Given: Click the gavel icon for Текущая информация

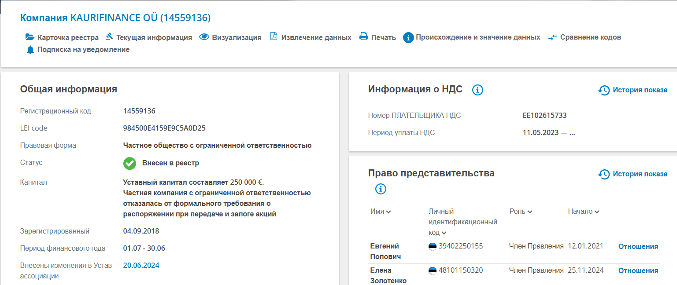Looking at the screenshot, I should point(109,37).
